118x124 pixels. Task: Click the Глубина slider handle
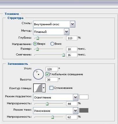pos(37,38)
